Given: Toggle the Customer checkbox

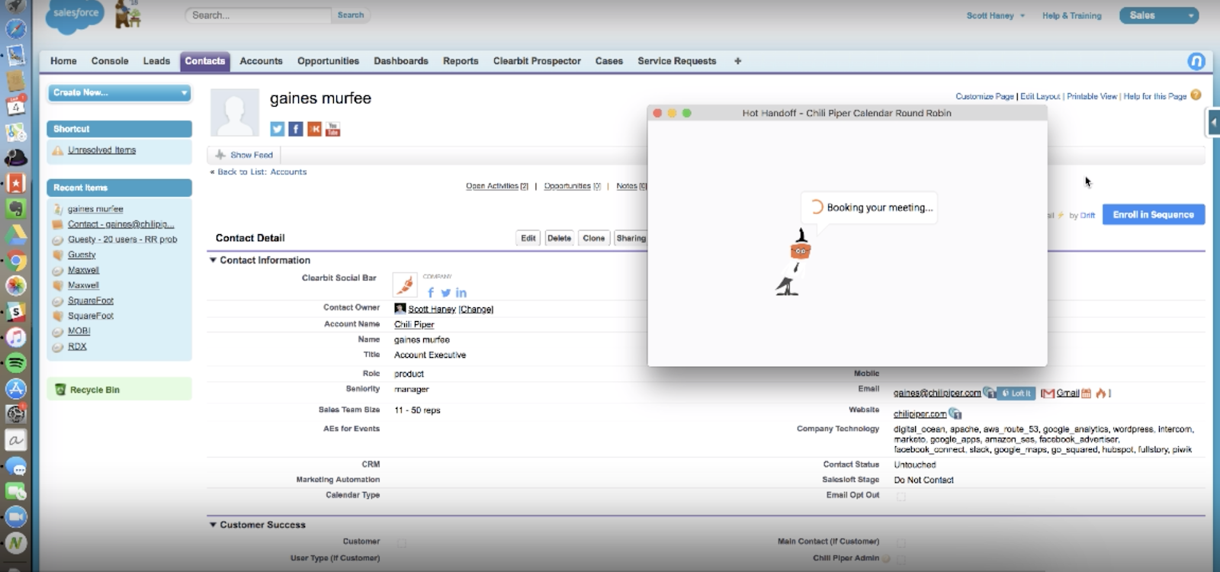Looking at the screenshot, I should [x=402, y=543].
